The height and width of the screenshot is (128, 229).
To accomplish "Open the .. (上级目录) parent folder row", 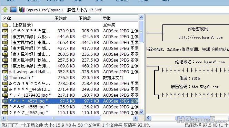I will coord(70,25).
